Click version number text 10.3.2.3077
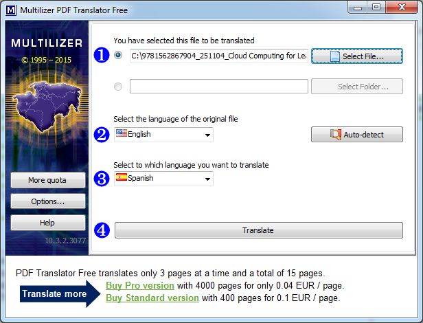Image resolution: width=423 pixels, height=323 pixels. pos(65,241)
